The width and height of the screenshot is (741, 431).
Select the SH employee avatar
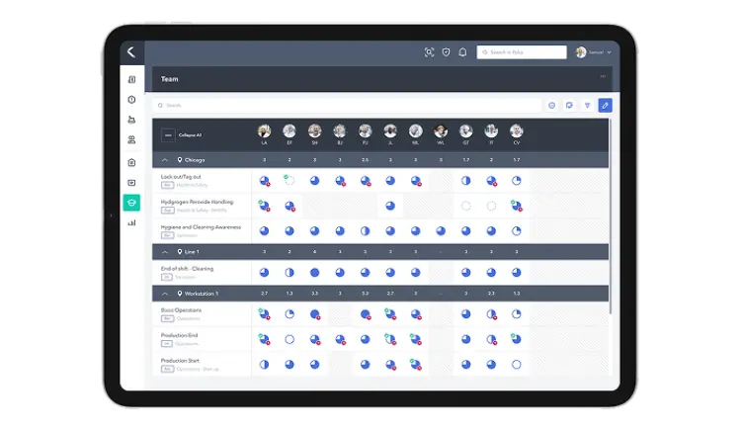(x=315, y=130)
